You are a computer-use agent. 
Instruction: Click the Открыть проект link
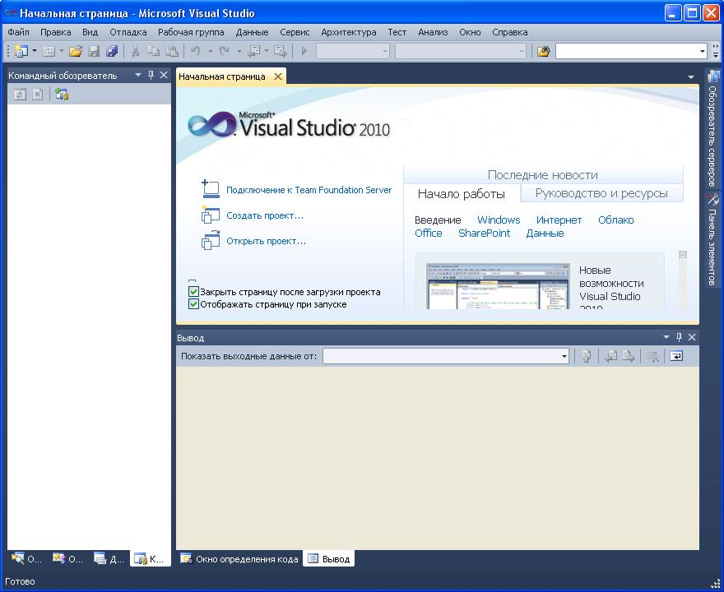tap(266, 241)
